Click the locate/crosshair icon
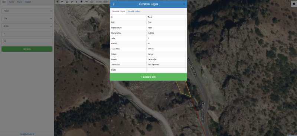Image resolution: width=297 pixels, height=136 pixels. point(72,1)
